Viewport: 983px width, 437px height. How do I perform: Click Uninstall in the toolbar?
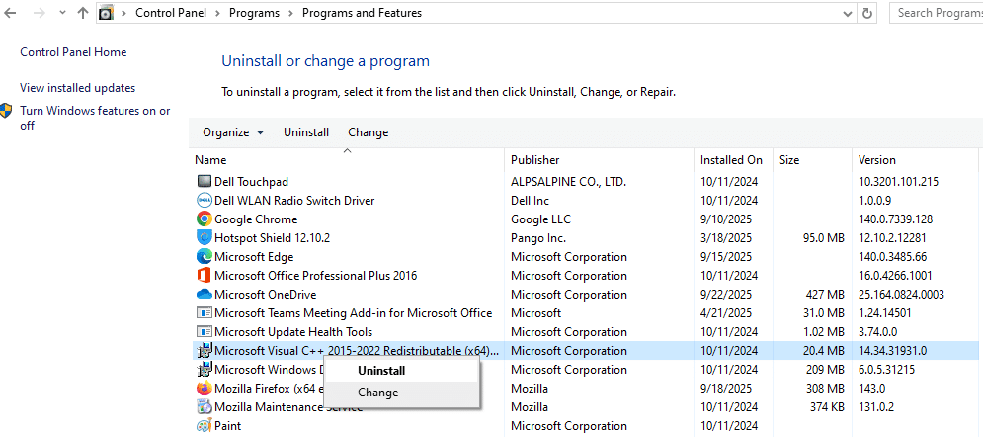pos(306,132)
